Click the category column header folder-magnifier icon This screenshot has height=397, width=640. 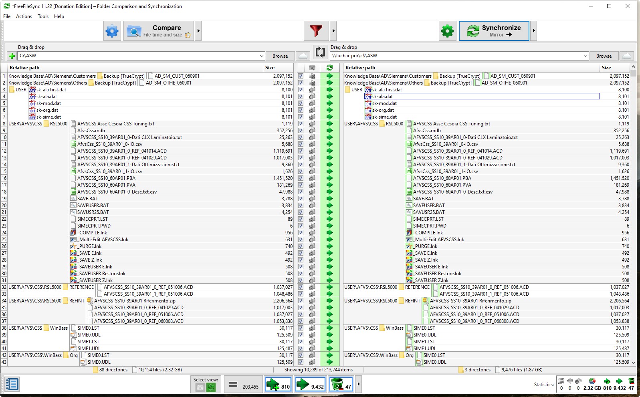click(312, 68)
